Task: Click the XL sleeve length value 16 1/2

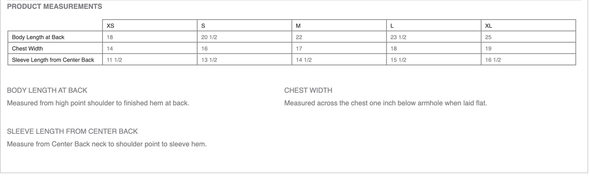Action: 493,60
